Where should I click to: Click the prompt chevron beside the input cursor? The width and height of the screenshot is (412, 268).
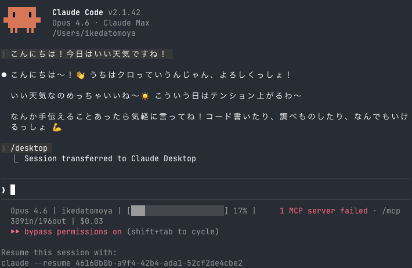(x=3, y=190)
